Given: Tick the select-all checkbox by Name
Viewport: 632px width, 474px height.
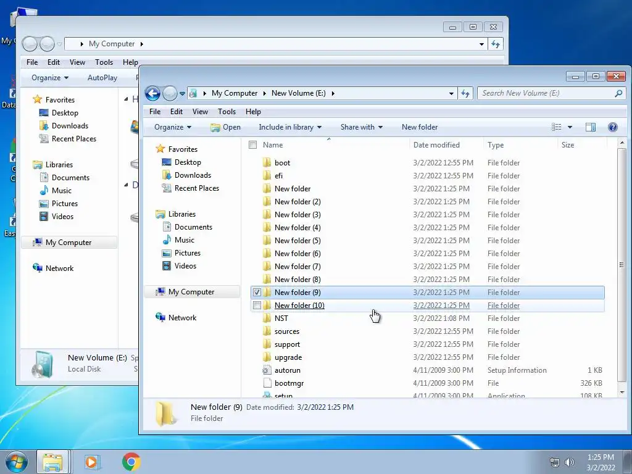Looking at the screenshot, I should click(x=252, y=144).
